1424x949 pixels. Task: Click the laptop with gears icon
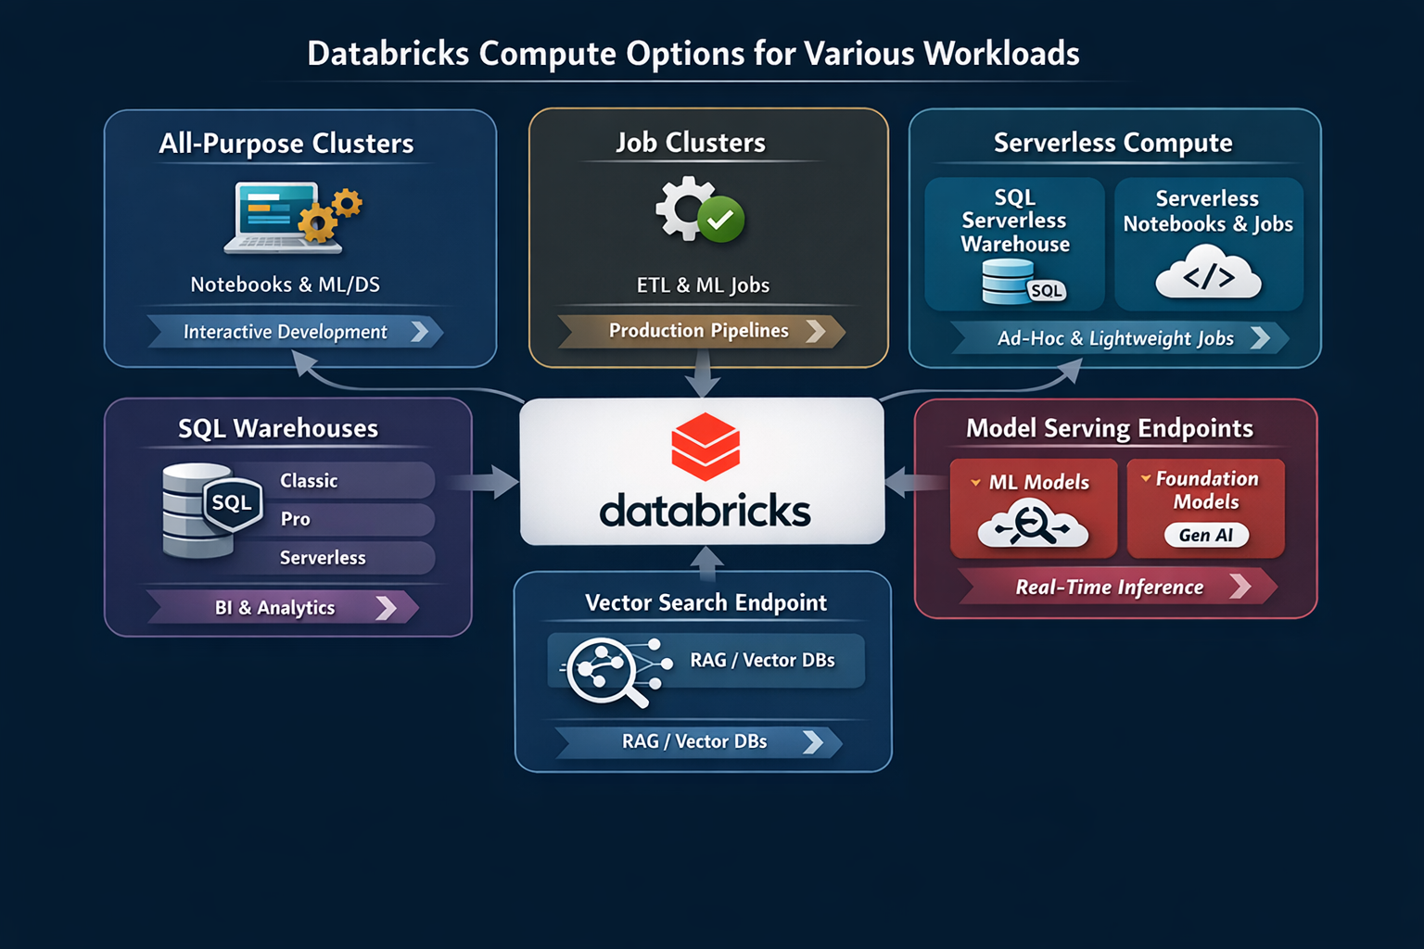[x=293, y=219]
